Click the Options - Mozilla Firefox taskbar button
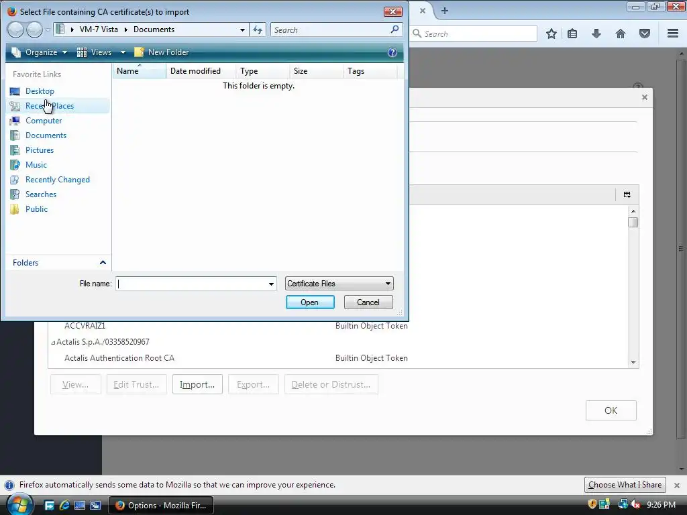 coord(161,506)
